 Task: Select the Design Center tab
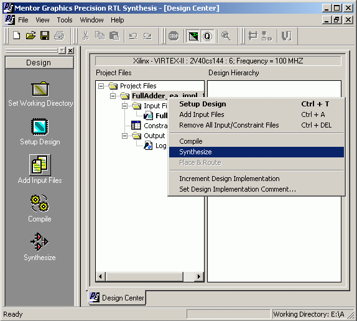click(117, 297)
